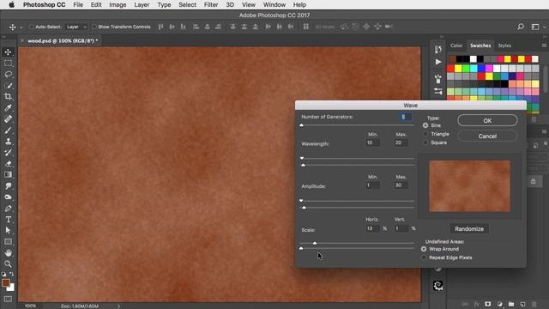
Task: Select the Pen tool
Action: click(8, 209)
